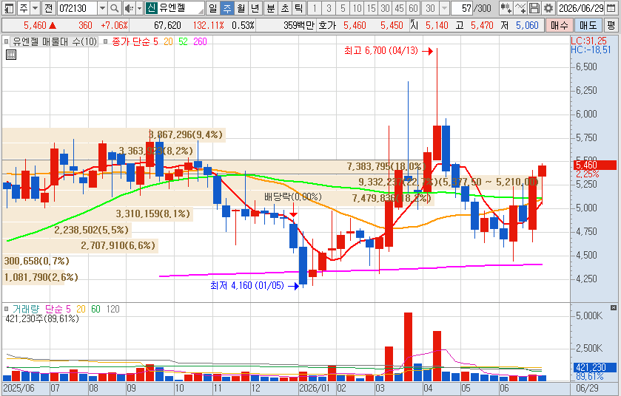Click the 시 open price label
The width and height of the screenshot is (621, 396).
414,26
